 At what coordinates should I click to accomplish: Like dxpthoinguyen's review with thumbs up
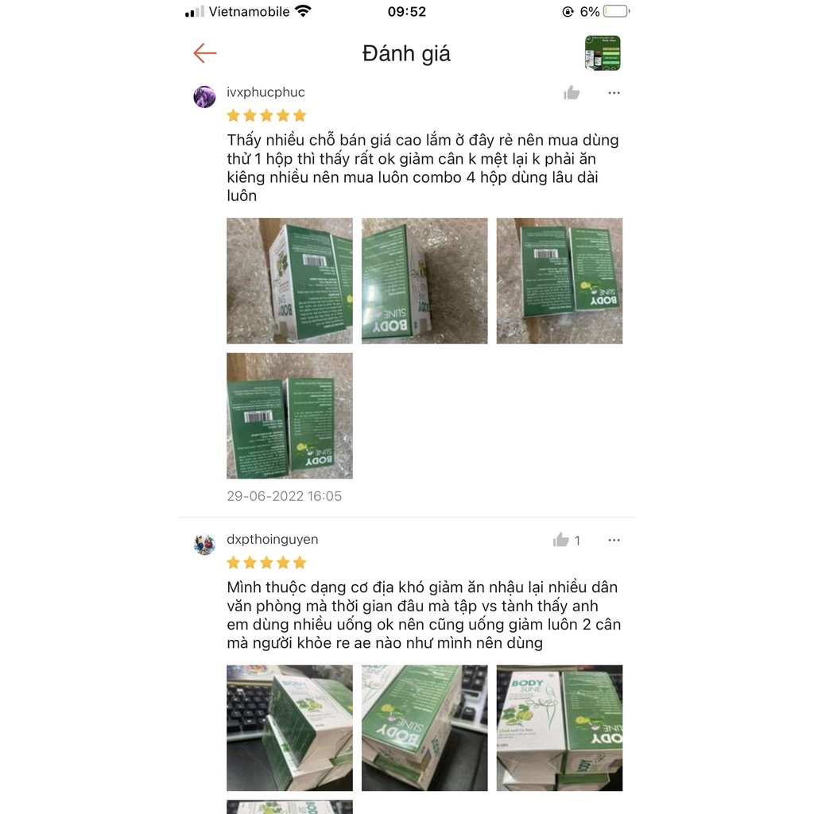[x=560, y=540]
